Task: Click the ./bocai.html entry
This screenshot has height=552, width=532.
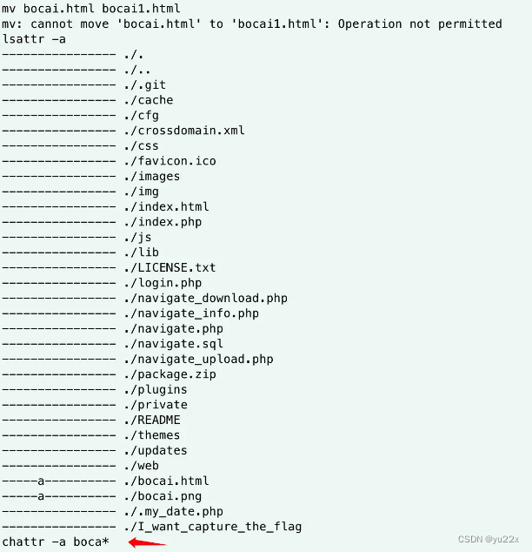Action: (x=167, y=481)
